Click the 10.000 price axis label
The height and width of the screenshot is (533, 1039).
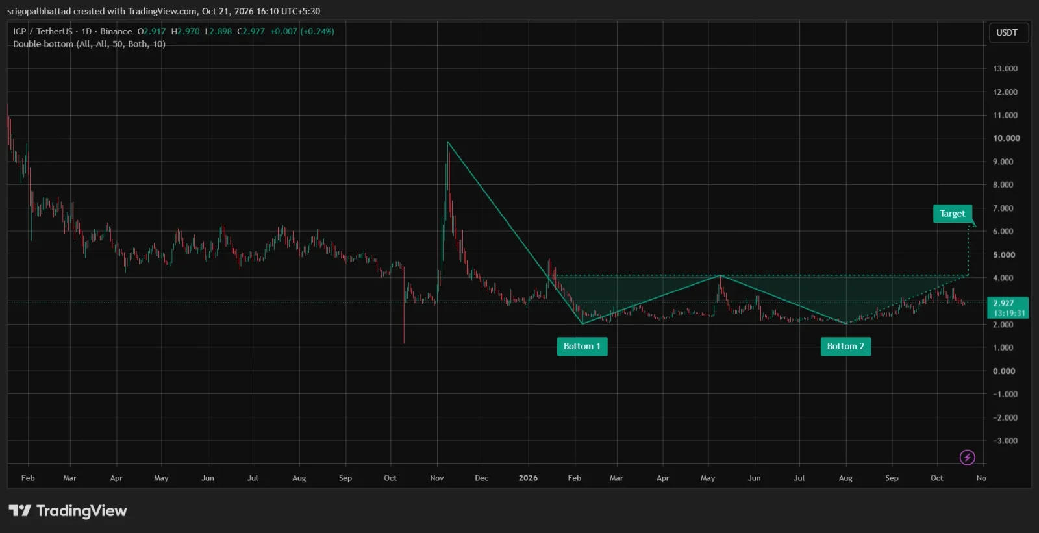coord(1006,138)
